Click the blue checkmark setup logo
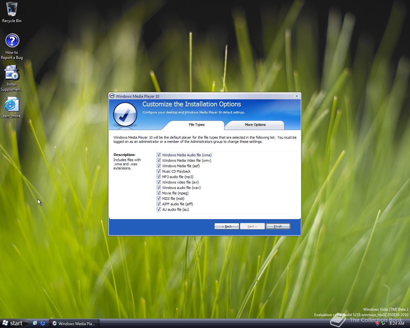 point(125,115)
